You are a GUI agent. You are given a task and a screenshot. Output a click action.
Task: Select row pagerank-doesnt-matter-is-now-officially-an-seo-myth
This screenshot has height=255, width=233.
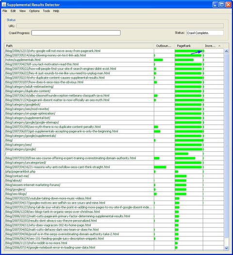(x=114, y=100)
